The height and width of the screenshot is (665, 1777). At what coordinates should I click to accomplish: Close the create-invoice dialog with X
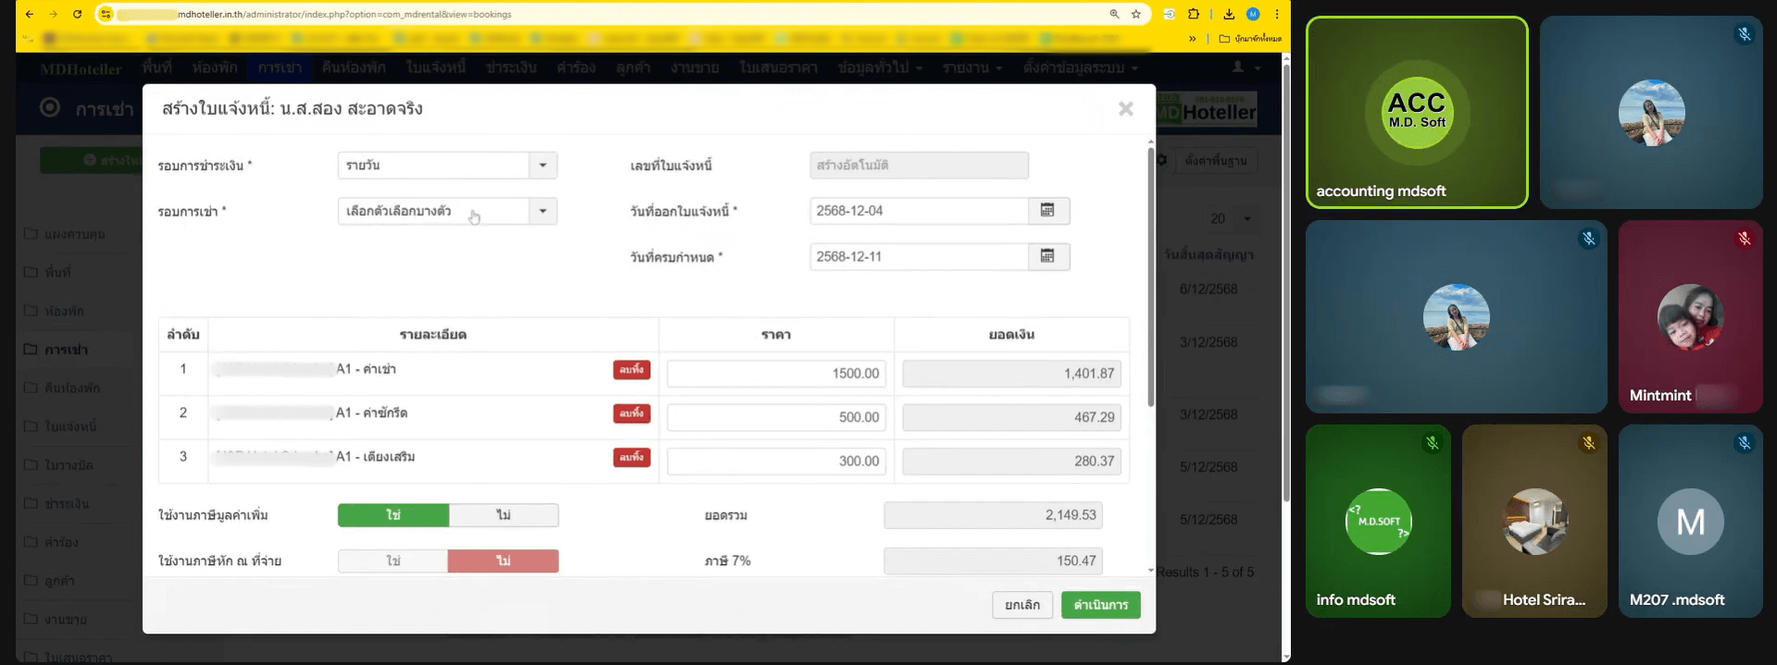pyautogui.click(x=1125, y=109)
